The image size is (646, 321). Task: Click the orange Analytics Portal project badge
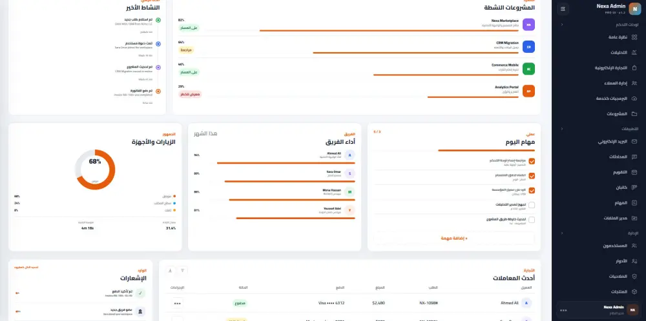tap(528, 91)
